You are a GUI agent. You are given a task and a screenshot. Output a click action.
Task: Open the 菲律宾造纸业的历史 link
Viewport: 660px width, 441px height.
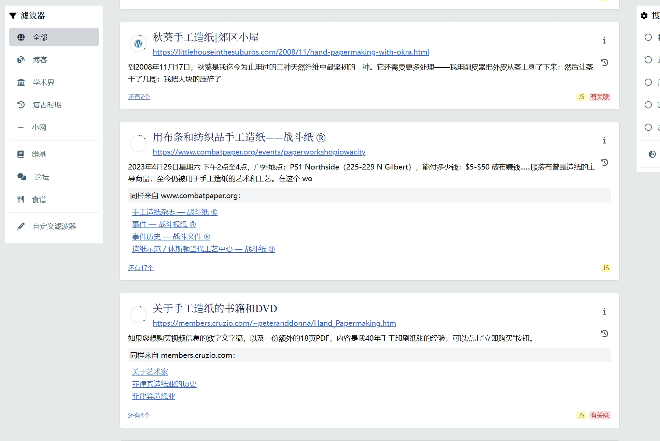[164, 384]
